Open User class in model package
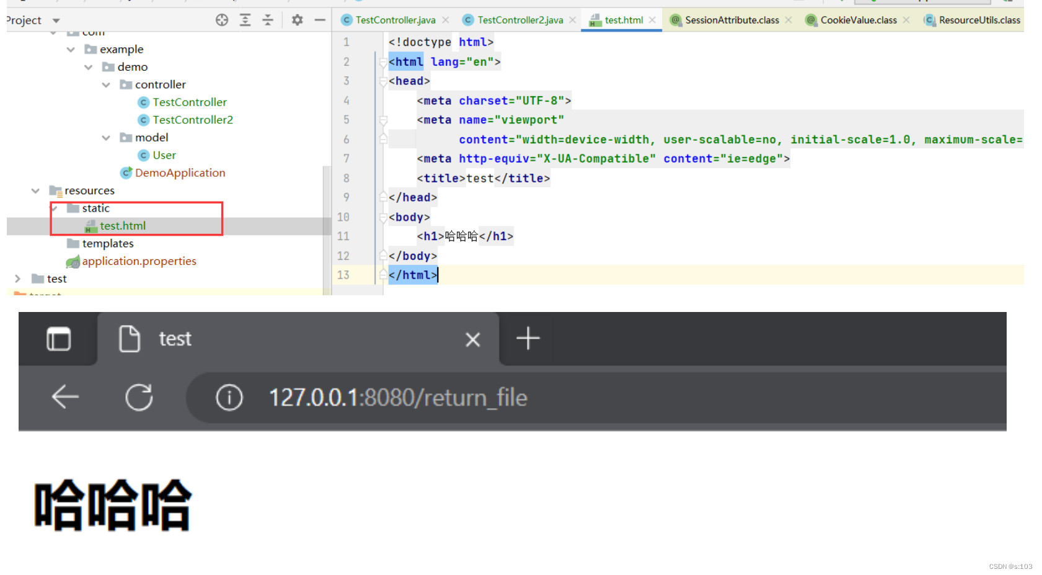 coord(164,155)
